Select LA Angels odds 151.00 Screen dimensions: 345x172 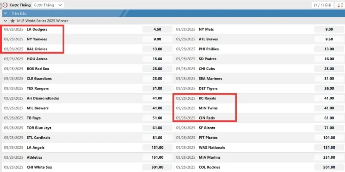(157, 147)
